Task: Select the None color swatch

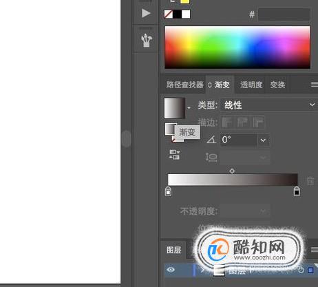Action: tap(169, 14)
